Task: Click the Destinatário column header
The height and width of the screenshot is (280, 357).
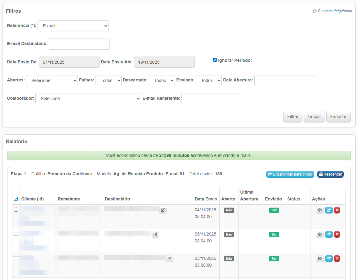Action: [117, 199]
